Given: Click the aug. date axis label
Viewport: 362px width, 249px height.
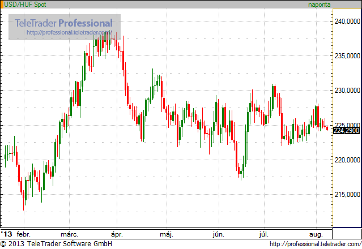Looking at the screenshot, I should tap(316, 234).
